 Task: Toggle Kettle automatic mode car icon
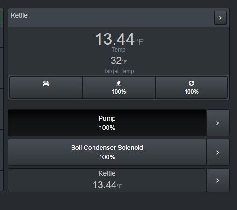[x=46, y=83]
